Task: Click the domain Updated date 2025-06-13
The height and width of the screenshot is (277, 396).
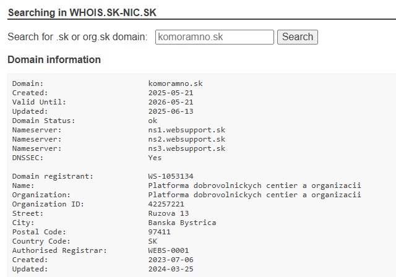Action: pyautogui.click(x=171, y=111)
